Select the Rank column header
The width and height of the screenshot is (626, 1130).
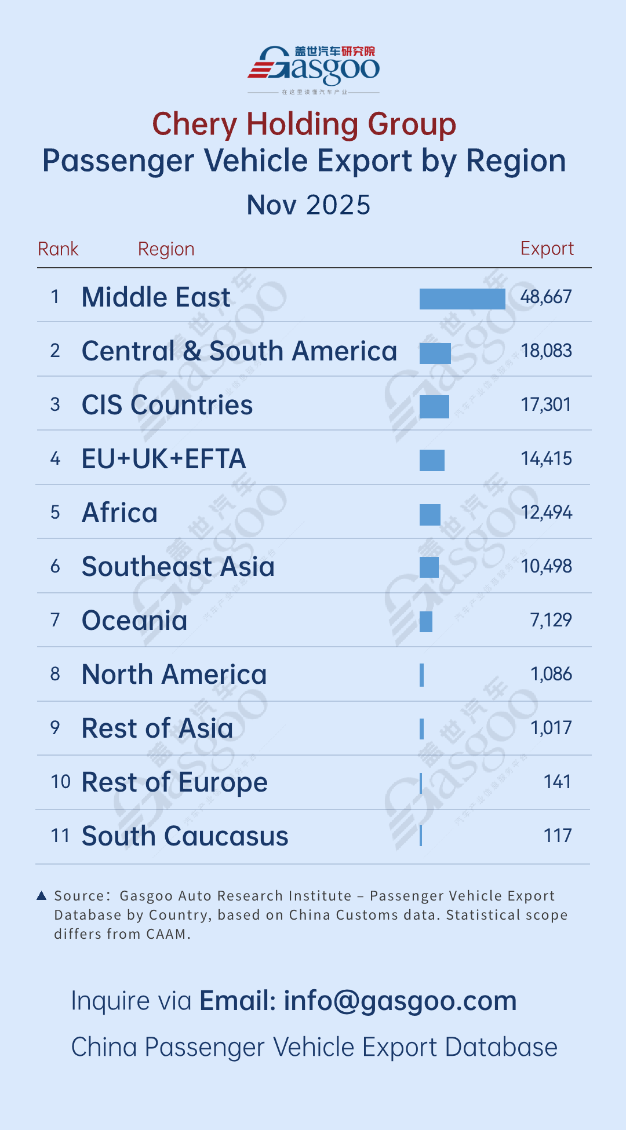(x=58, y=249)
